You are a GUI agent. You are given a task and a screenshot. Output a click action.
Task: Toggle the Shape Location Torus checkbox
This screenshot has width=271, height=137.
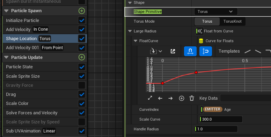click(82, 38)
